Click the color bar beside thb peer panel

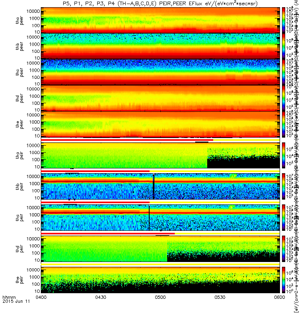284,46
